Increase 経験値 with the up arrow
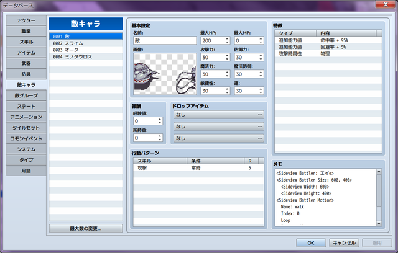Image resolution: width=398 pixels, height=253 pixels. point(160,119)
